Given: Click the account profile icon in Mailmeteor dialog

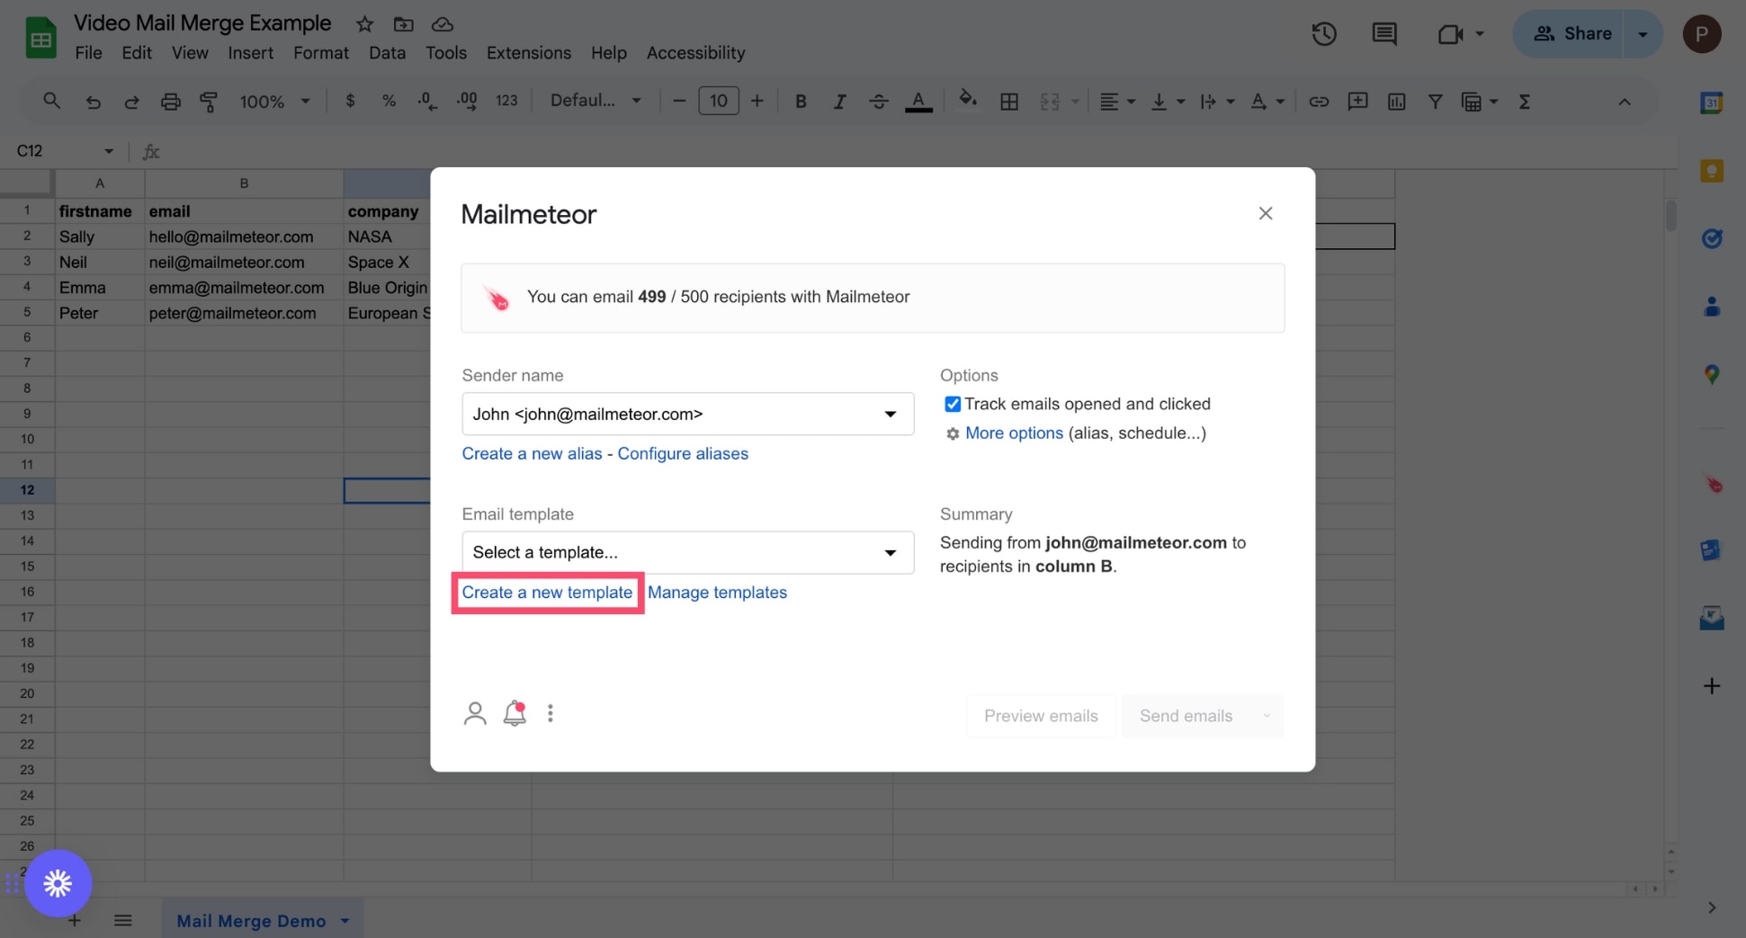Looking at the screenshot, I should click(475, 713).
